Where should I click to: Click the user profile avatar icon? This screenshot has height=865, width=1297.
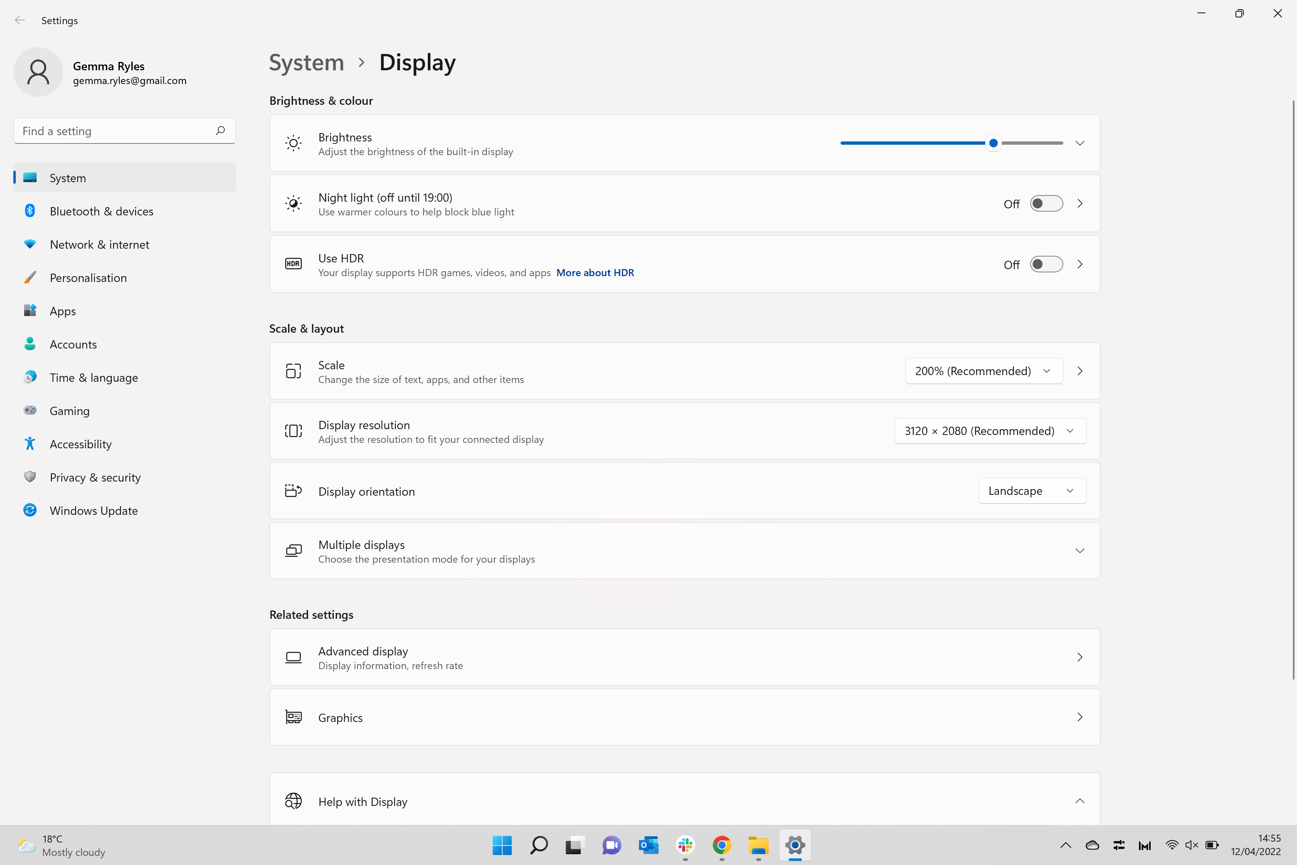(38, 72)
